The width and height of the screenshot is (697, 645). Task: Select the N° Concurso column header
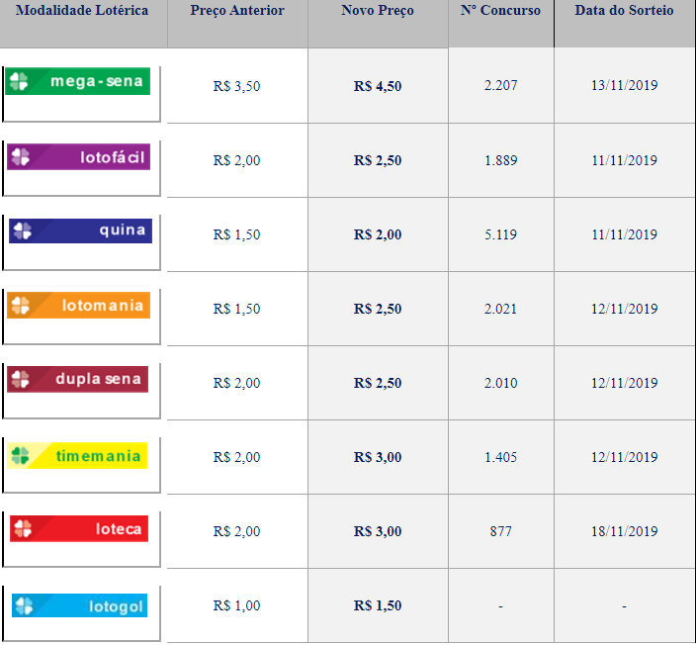coord(500,11)
